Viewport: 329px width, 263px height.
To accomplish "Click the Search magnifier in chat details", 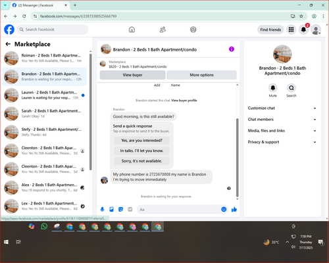I will [291, 88].
